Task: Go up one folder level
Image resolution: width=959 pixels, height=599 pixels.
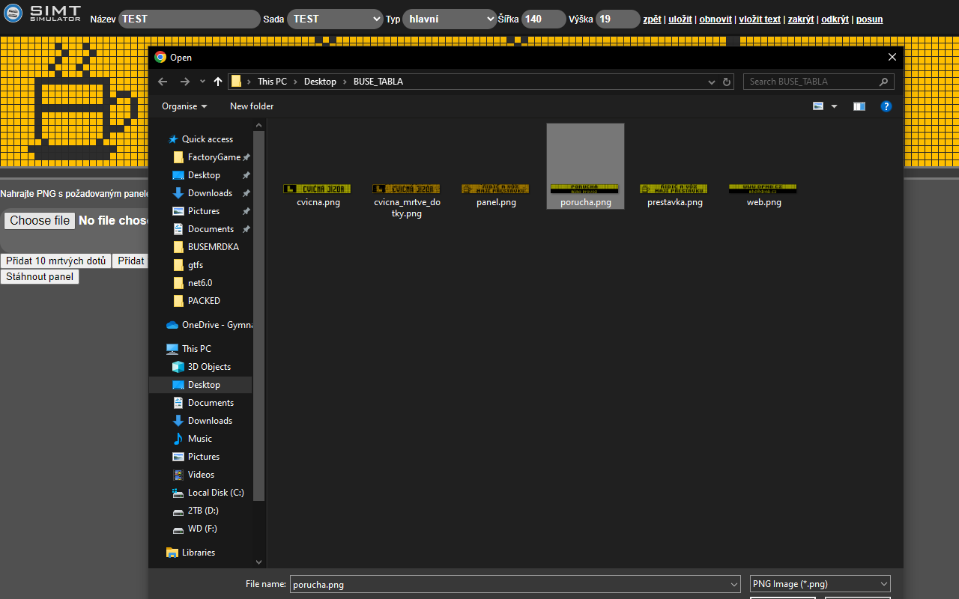Action: click(218, 82)
